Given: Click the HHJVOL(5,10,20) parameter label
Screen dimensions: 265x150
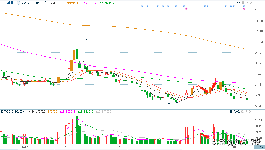Looking at the screenshot, I should [x=13, y=111].
